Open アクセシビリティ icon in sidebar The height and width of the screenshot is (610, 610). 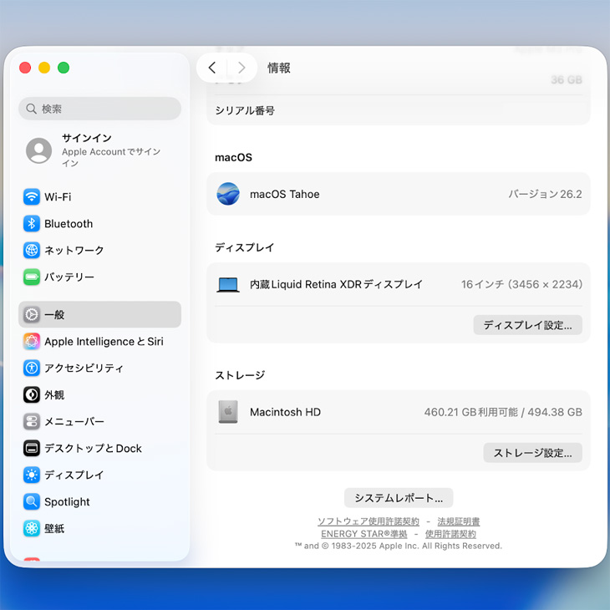[32, 369]
